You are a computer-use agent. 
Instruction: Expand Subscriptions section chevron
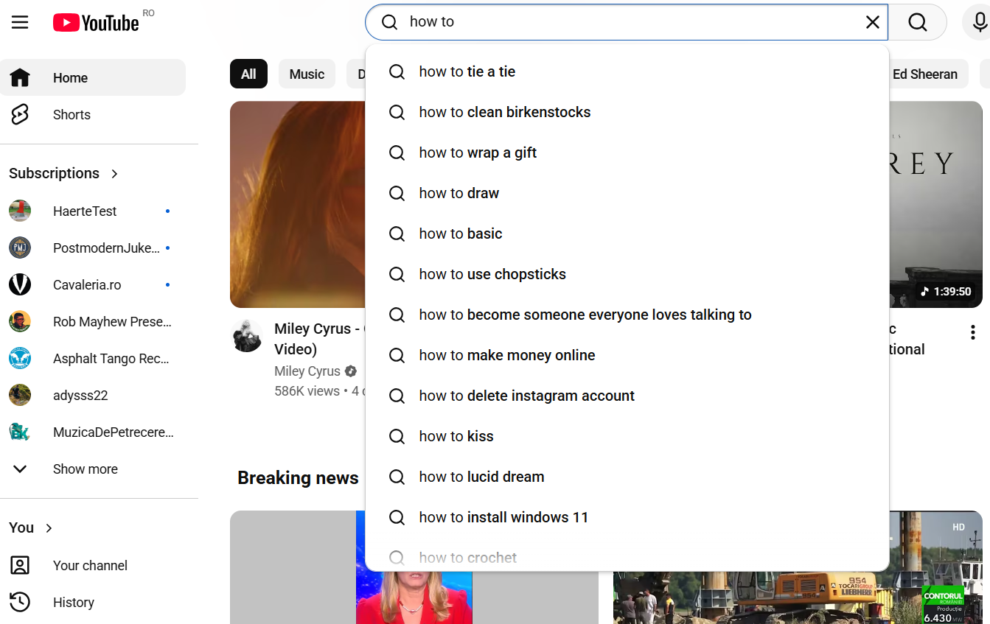(114, 174)
